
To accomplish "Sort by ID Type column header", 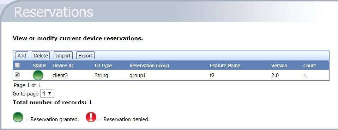I will point(103,66).
